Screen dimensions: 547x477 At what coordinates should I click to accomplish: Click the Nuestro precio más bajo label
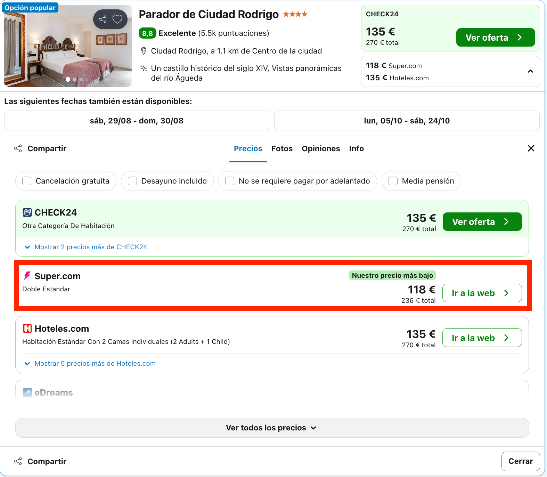pos(392,276)
